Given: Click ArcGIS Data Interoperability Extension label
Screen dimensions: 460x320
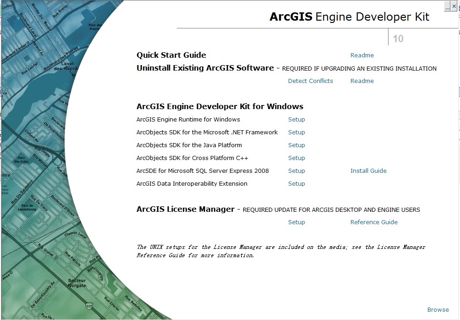Looking at the screenshot, I should pyautogui.click(x=192, y=183).
